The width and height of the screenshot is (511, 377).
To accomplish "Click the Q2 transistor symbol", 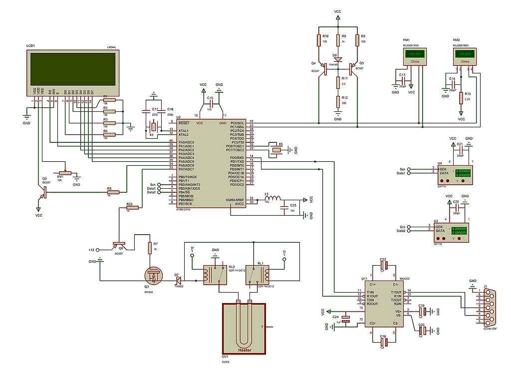I will [43, 192].
